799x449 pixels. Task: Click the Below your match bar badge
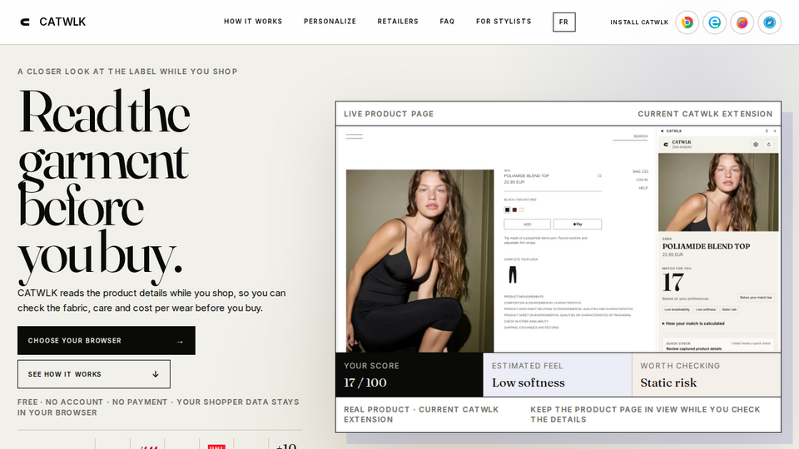click(x=757, y=298)
